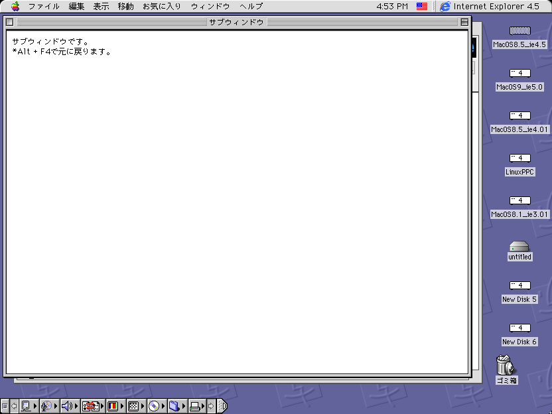This screenshot has width=552, height=414.
Task: Open the printer selector Control Strip module
Action: click(197, 406)
